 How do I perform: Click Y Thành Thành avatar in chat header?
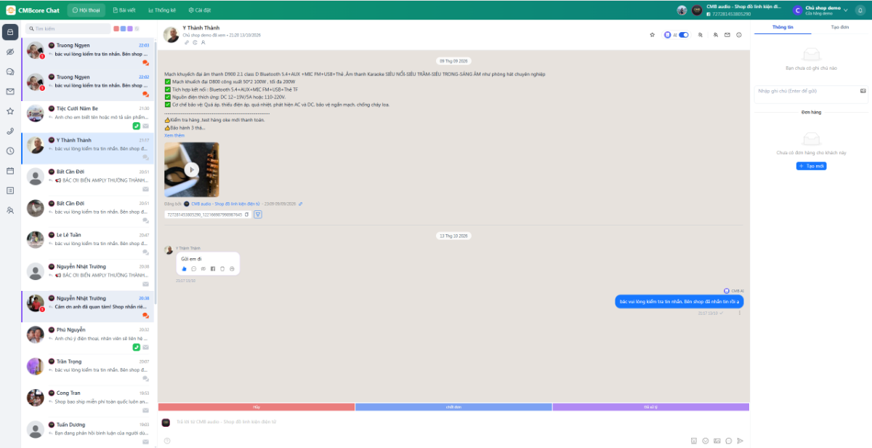pos(171,35)
